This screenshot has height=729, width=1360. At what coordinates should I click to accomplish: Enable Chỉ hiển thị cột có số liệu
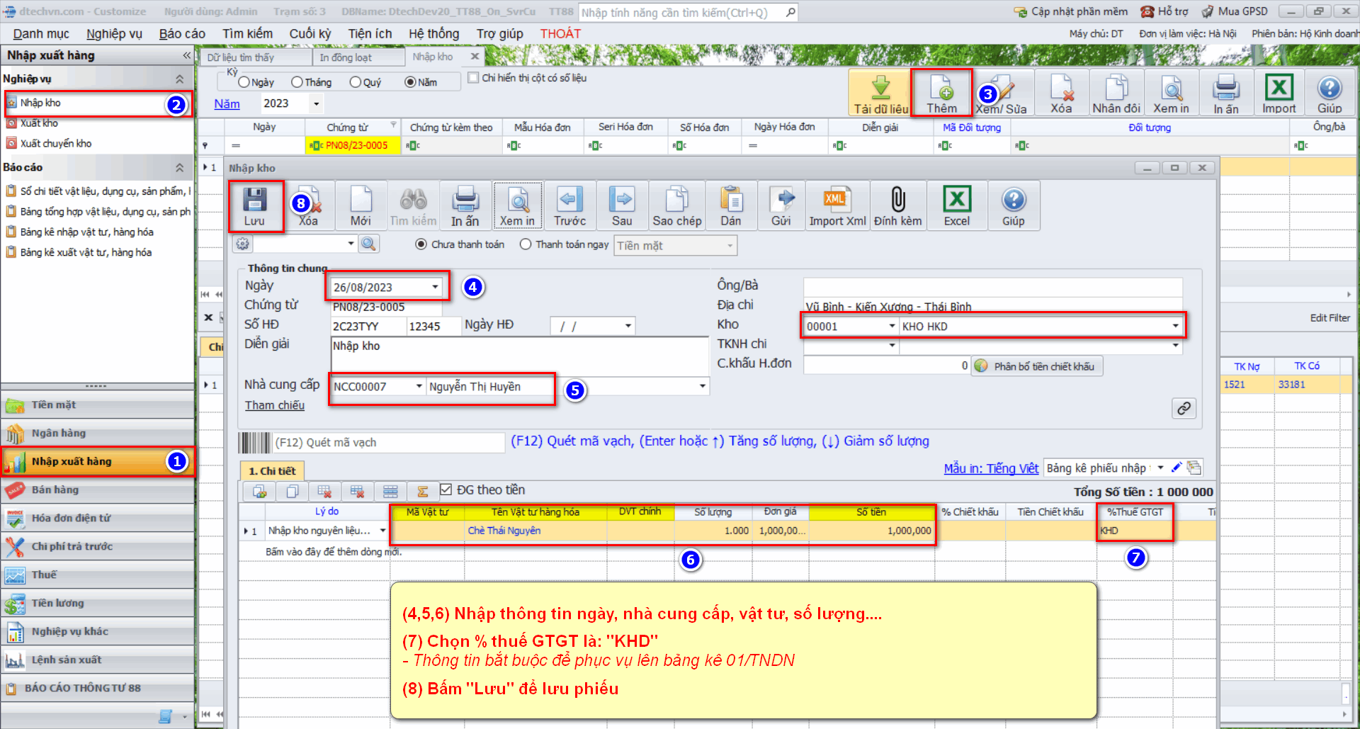(474, 78)
